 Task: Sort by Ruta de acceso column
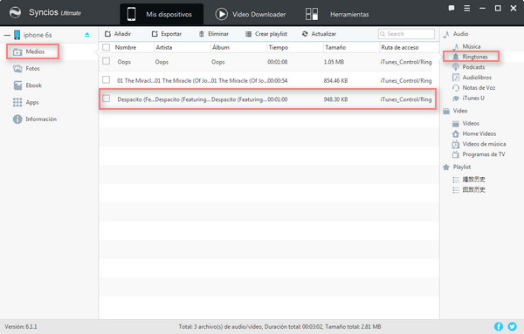coord(400,47)
